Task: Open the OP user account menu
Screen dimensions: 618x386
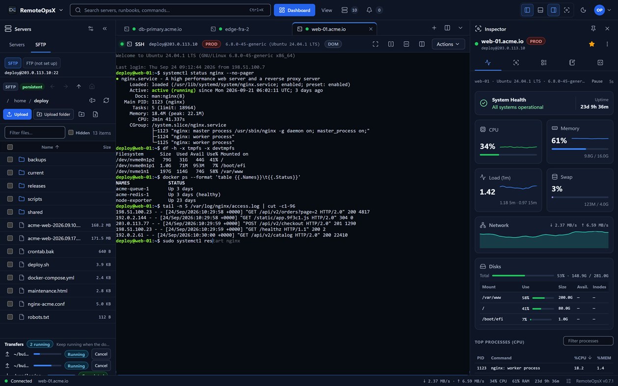Action: pos(603,10)
